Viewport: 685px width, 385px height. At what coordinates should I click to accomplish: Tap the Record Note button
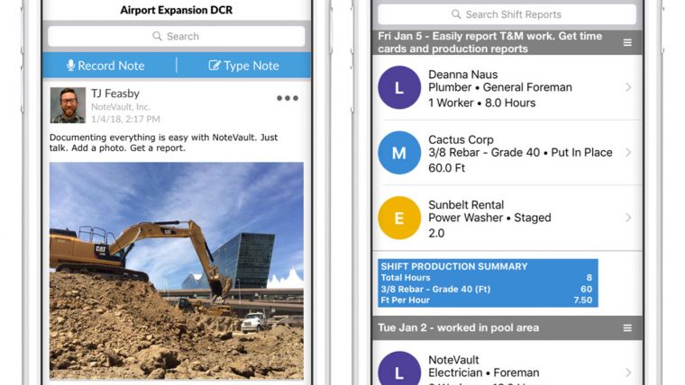click(x=109, y=66)
